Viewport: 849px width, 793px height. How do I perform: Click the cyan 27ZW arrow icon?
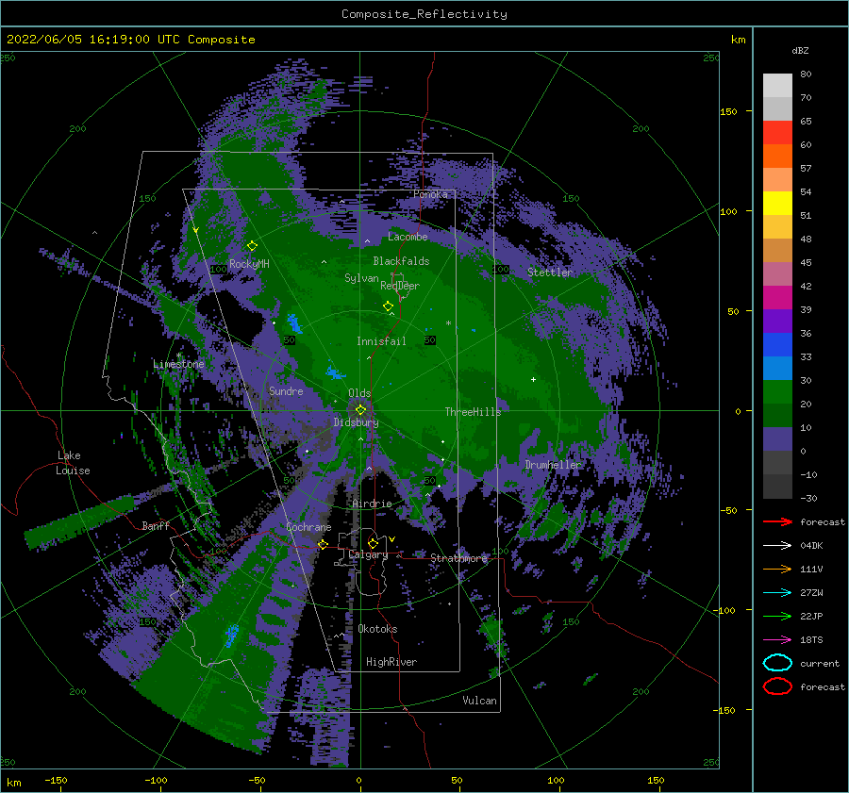pyautogui.click(x=777, y=593)
